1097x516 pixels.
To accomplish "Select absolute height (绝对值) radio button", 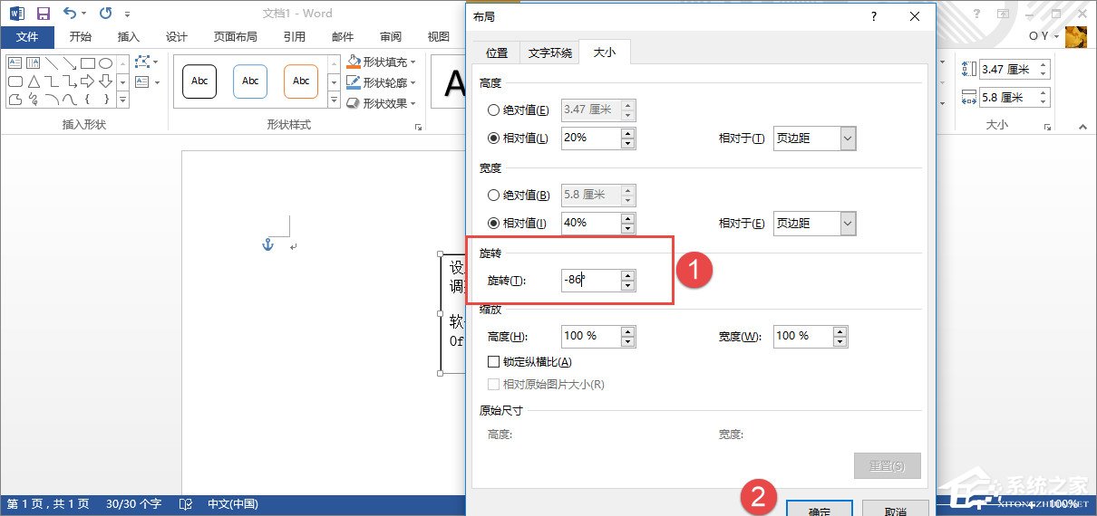I will [494, 110].
